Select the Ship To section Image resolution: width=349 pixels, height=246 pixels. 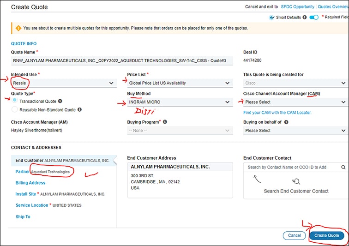click(x=23, y=216)
